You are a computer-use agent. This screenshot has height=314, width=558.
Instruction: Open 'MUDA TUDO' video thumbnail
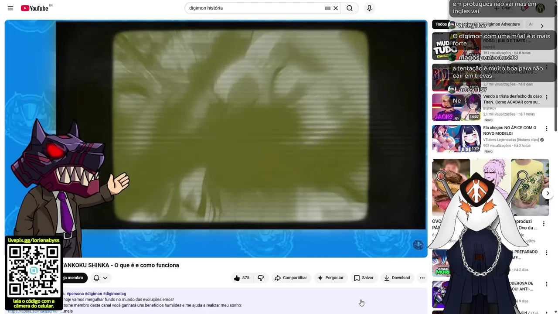pyautogui.click(x=456, y=46)
